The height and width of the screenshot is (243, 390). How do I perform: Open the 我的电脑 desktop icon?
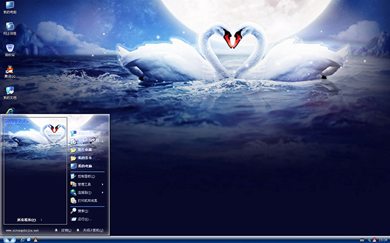[10, 7]
